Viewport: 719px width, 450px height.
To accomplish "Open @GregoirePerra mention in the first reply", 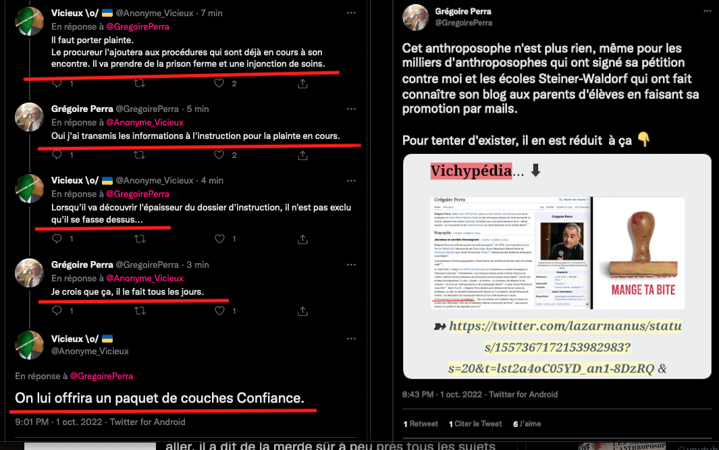I will [138, 26].
